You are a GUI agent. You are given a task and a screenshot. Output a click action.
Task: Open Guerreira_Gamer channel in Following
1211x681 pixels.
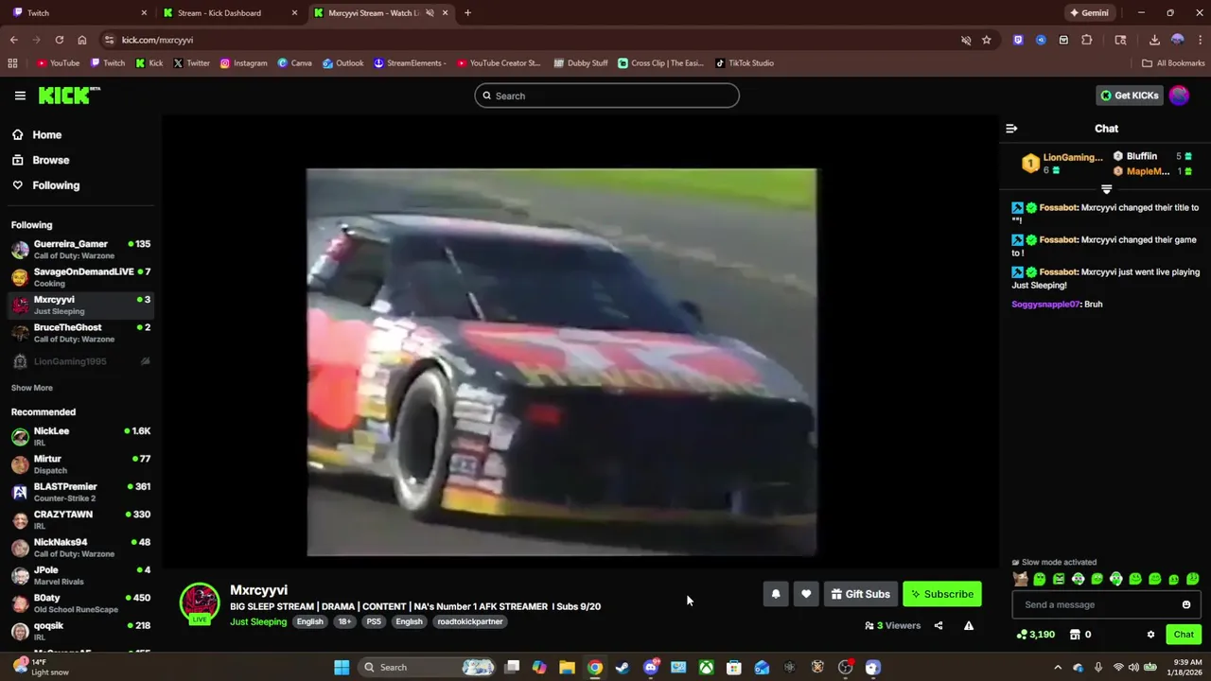click(80, 250)
